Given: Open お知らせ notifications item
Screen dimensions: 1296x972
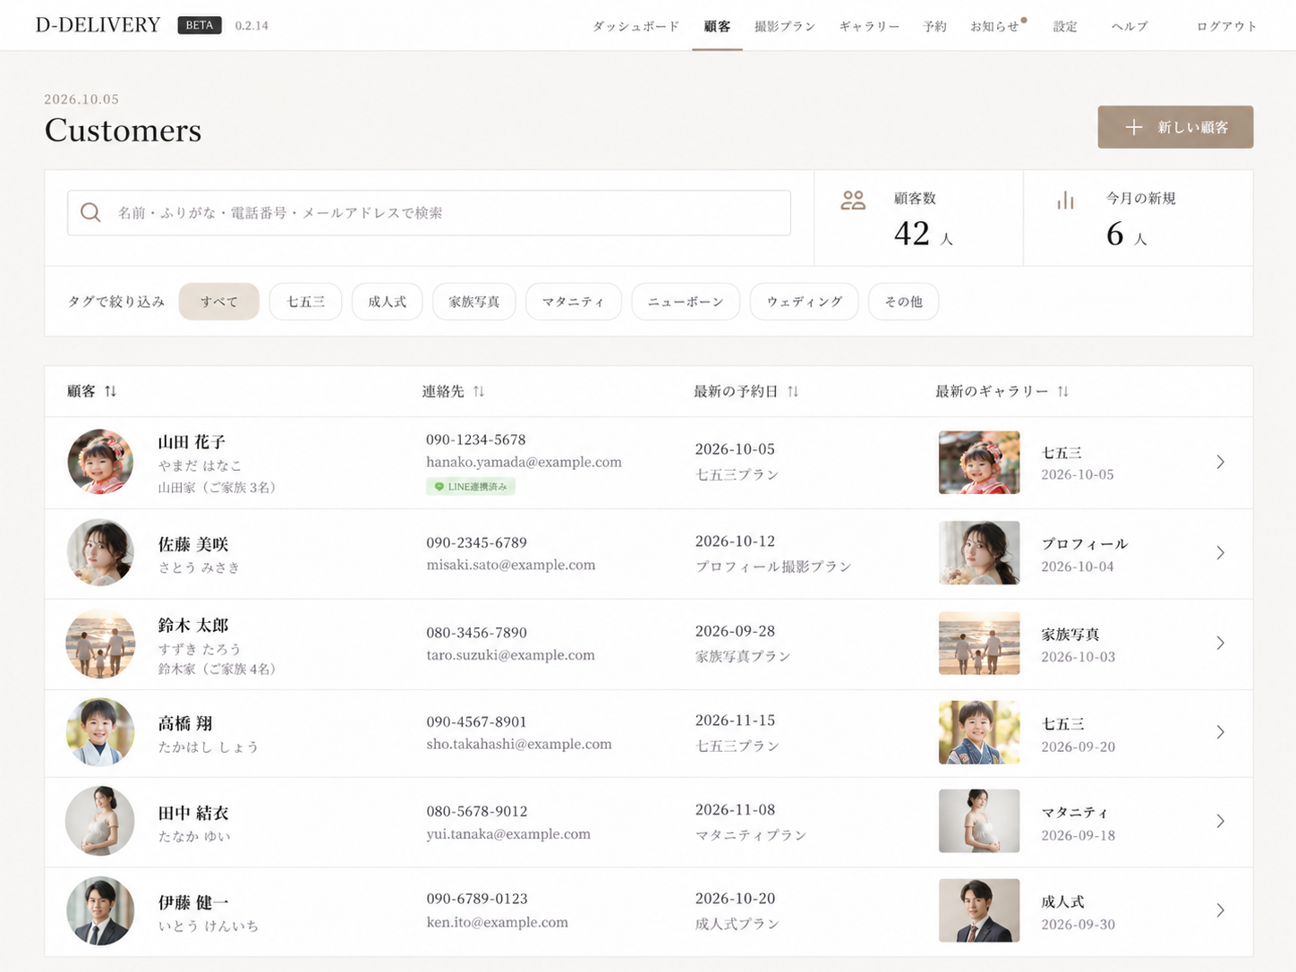Looking at the screenshot, I should (x=995, y=26).
